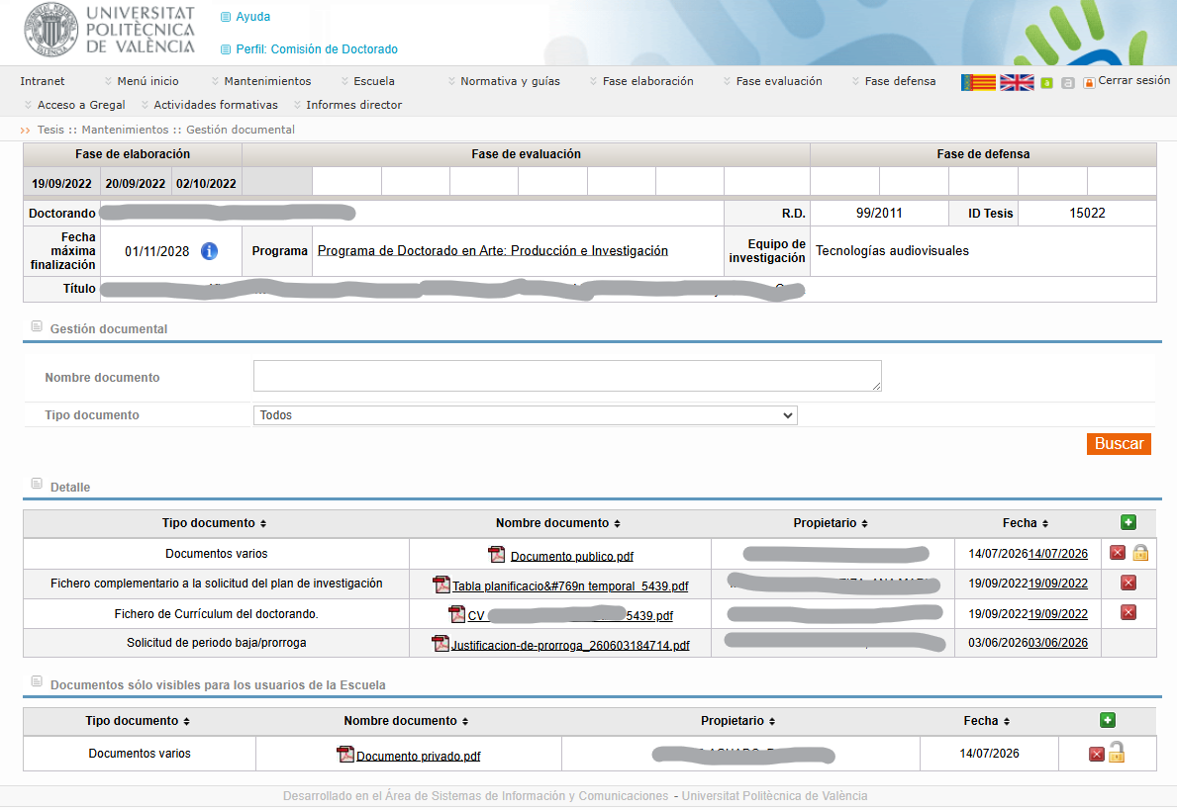Click the Nombre documento text field
Screen dimensions: 1177x810
pyautogui.click(x=567, y=376)
